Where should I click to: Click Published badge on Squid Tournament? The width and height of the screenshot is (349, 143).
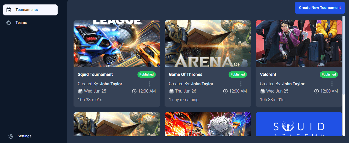(x=146, y=75)
